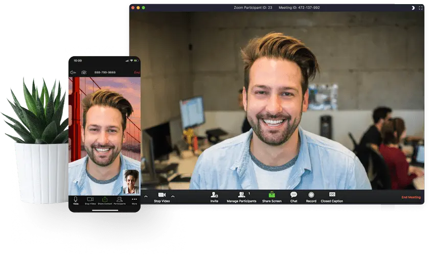Screen dimensions: 433x255
Task: Click the green maximize button of Zoom window
Action: 143,8
